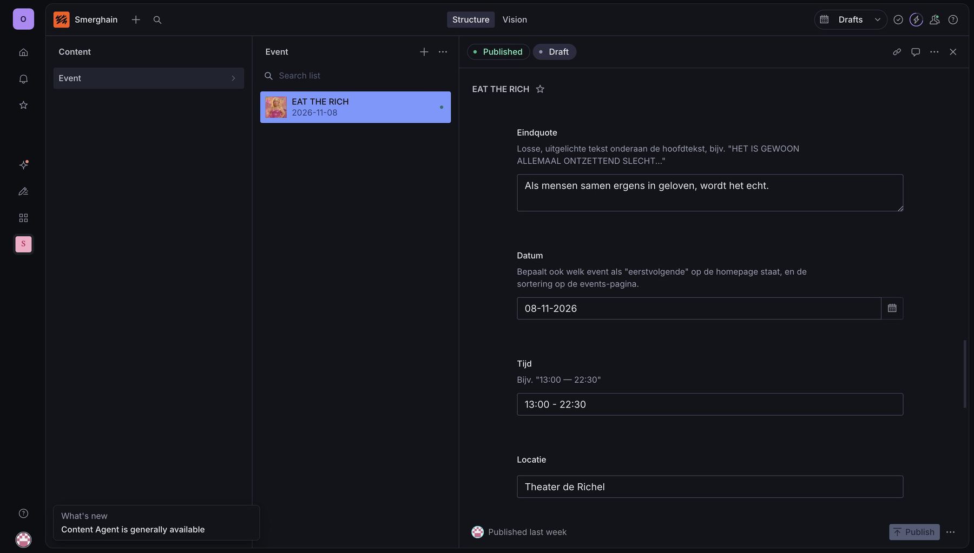This screenshot has height=553, width=974.
Task: Open Event list options ellipsis
Action: pos(443,52)
